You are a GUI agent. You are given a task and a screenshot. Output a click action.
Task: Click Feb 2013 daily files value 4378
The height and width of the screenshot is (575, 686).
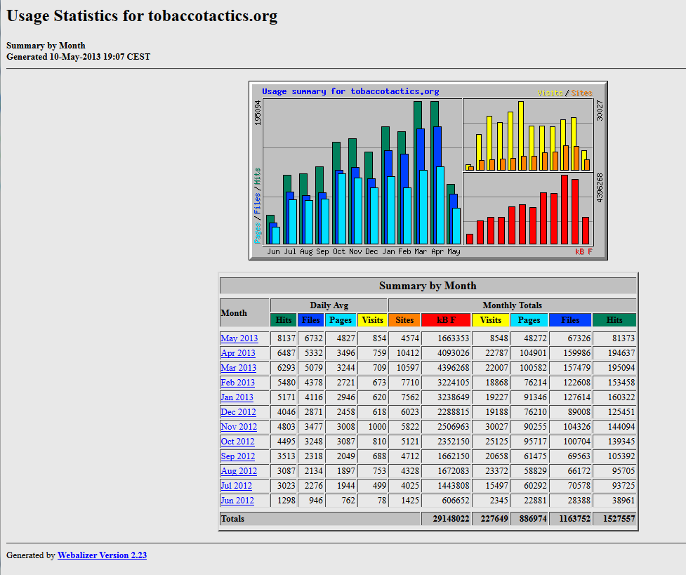[x=313, y=383]
